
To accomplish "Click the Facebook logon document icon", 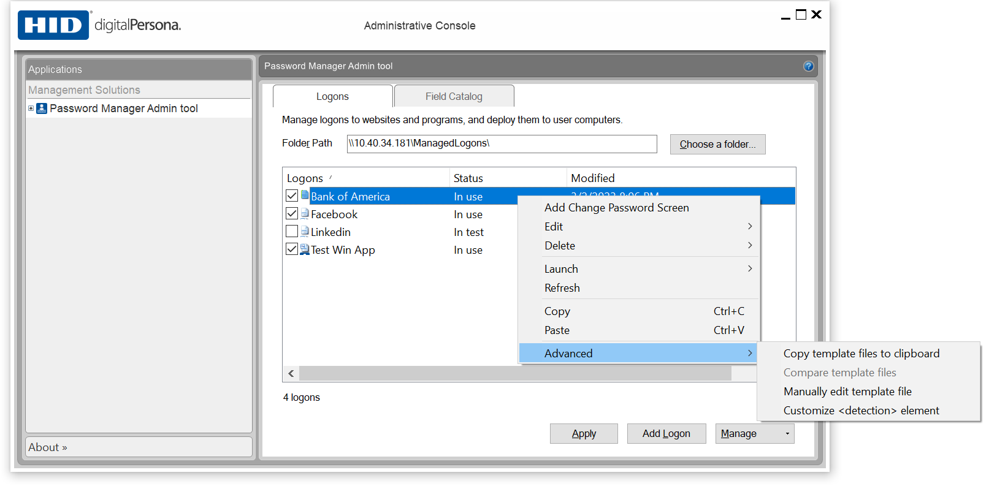I will pos(305,214).
